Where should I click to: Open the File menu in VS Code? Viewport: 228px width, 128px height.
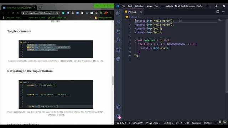(123, 6)
